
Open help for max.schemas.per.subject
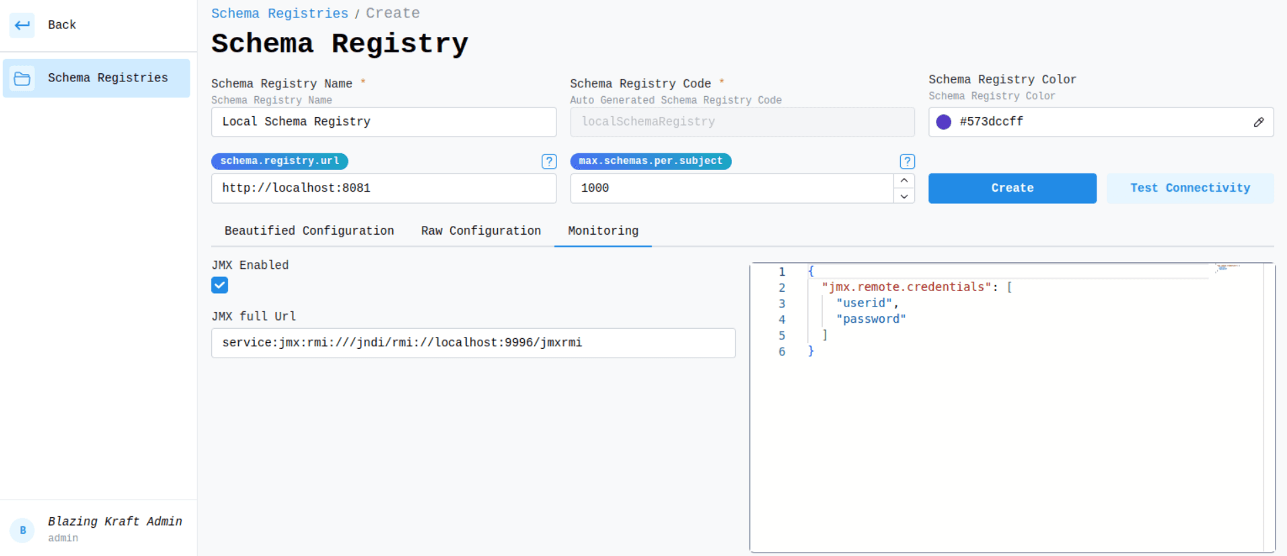907,161
